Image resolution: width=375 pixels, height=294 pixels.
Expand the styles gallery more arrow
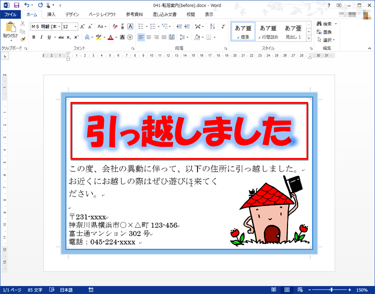(309, 38)
